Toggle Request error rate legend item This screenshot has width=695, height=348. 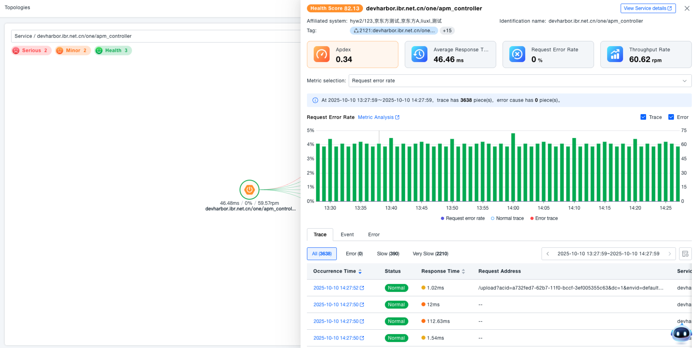463,218
